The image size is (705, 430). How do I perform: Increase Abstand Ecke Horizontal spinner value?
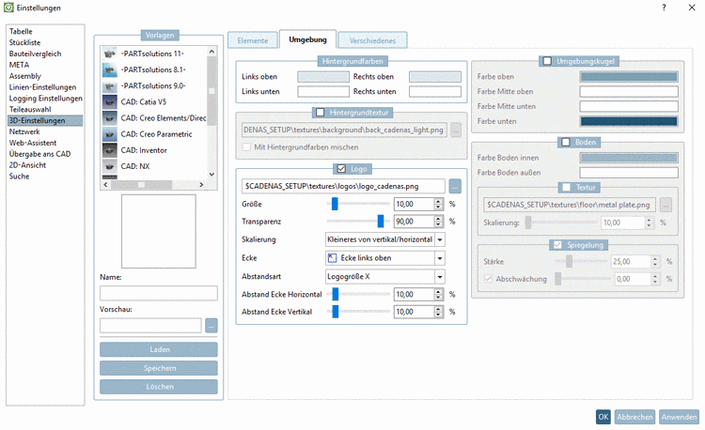(438, 291)
